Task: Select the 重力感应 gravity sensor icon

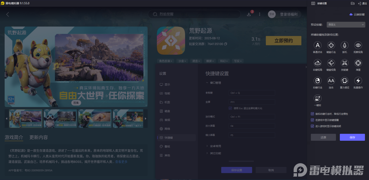Action: click(344, 81)
